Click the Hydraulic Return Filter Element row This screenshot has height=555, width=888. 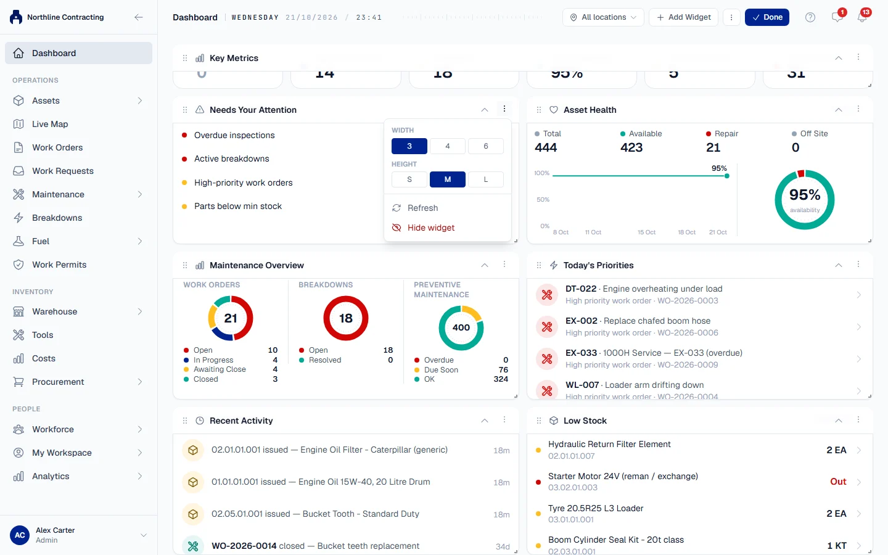click(x=700, y=450)
